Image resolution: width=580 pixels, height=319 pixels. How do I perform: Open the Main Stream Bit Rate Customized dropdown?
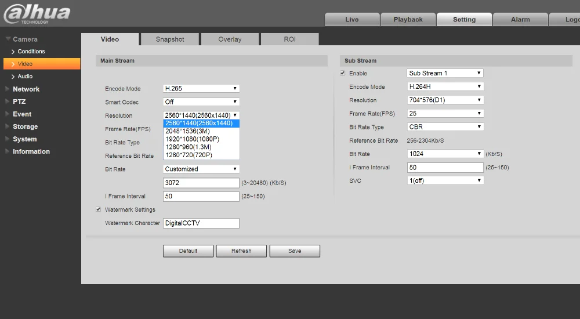coord(201,169)
